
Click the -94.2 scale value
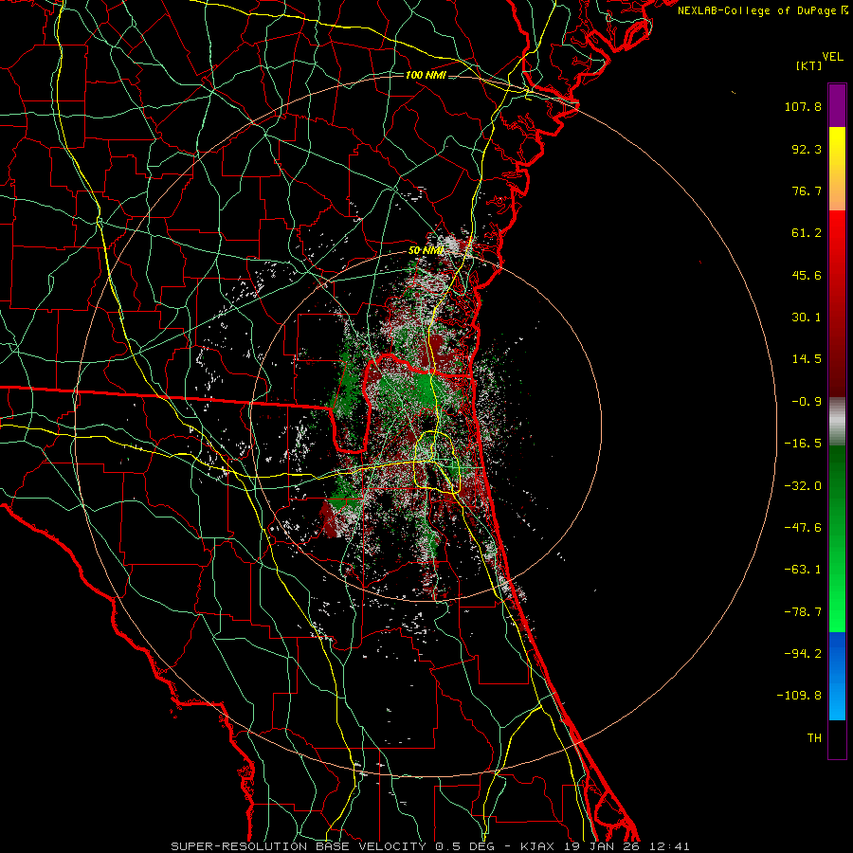tap(803, 654)
